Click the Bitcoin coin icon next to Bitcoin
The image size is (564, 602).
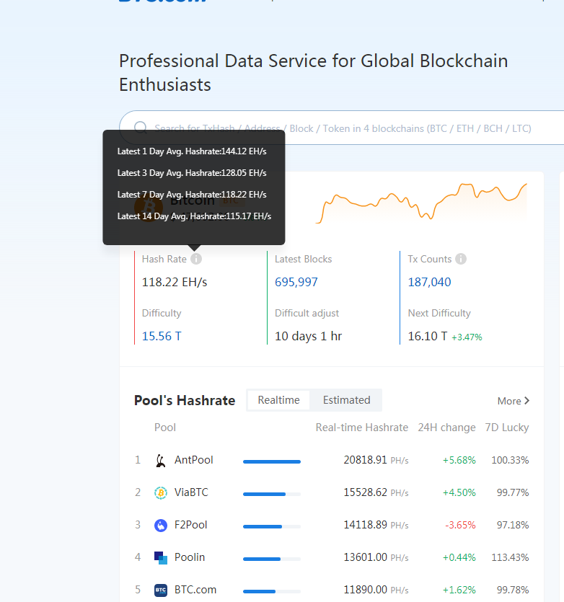pos(149,206)
